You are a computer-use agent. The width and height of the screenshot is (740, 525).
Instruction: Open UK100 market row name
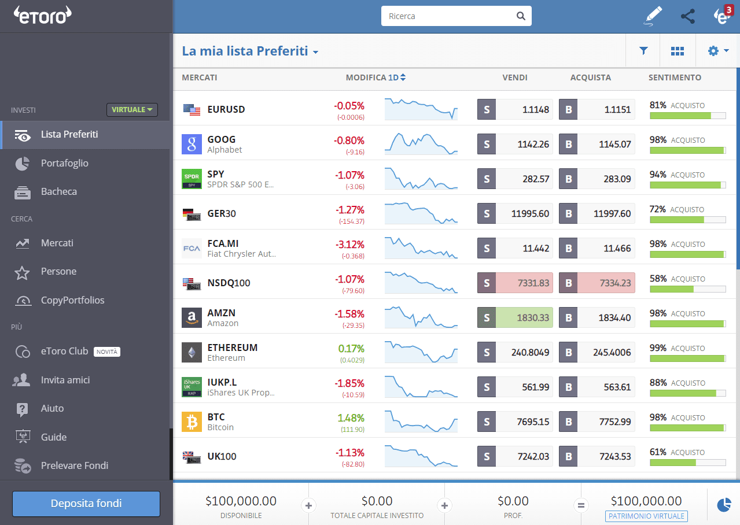(222, 456)
